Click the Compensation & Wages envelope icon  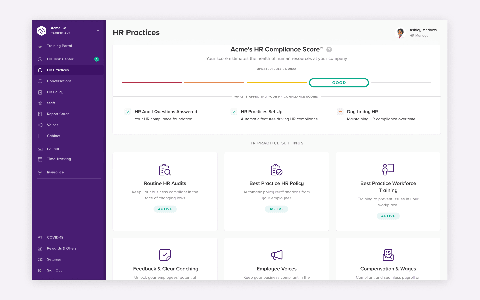pos(388,255)
